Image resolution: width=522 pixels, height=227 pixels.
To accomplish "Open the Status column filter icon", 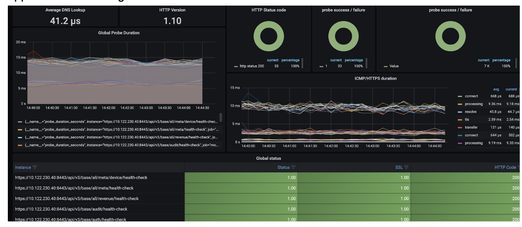I will [x=293, y=167].
